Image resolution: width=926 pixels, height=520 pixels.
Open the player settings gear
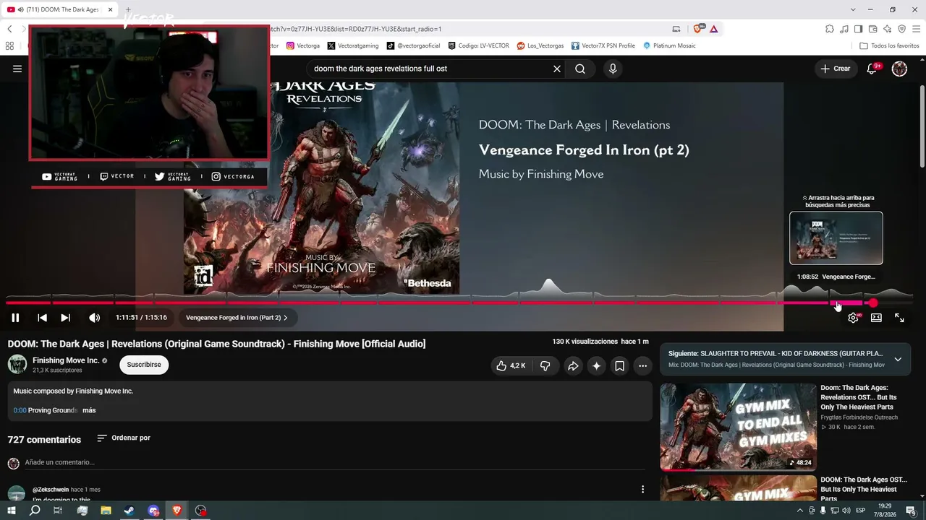(x=854, y=318)
